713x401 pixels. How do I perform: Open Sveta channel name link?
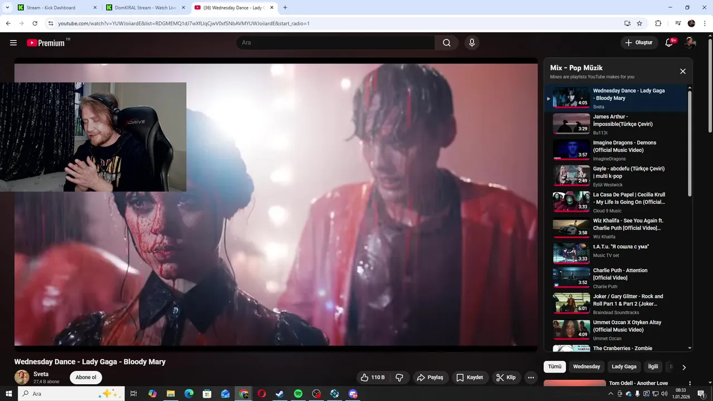41,374
